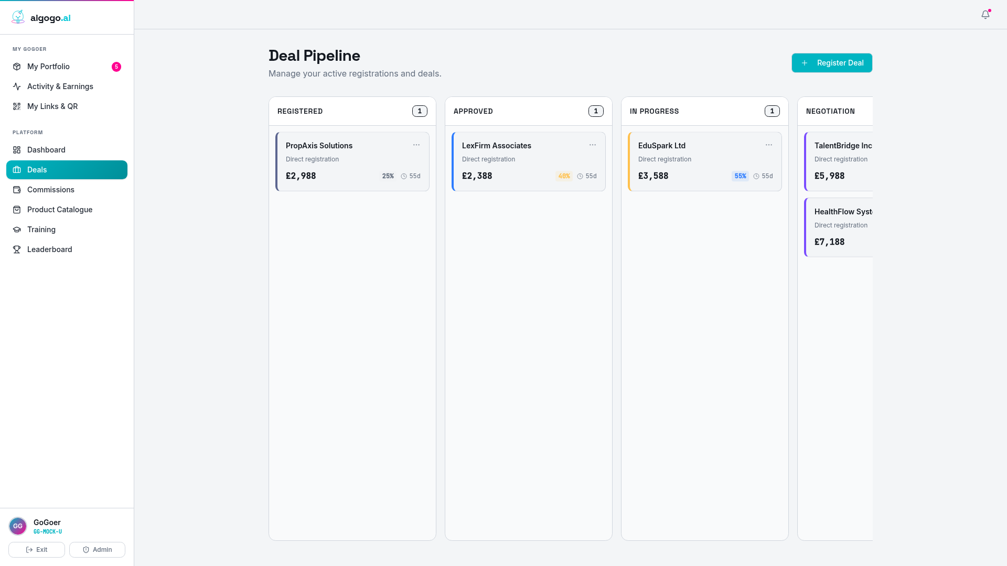This screenshot has width=1007, height=566.
Task: Select Deals in the sidebar
Action: click(x=67, y=170)
